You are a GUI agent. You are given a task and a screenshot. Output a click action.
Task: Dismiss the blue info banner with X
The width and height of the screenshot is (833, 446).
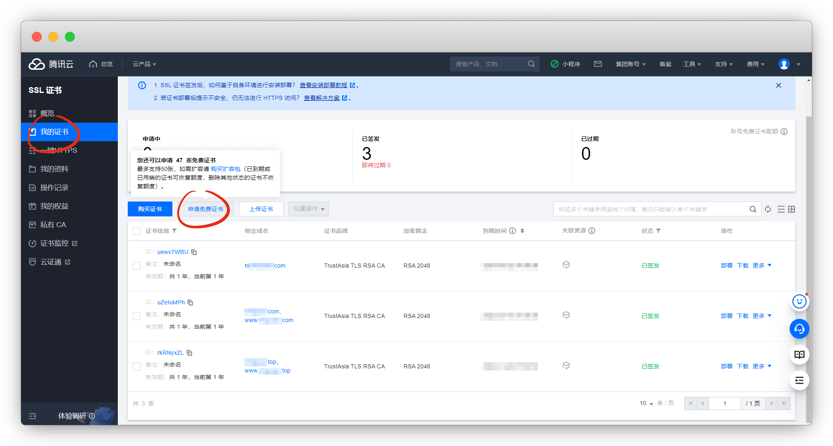[x=778, y=85]
